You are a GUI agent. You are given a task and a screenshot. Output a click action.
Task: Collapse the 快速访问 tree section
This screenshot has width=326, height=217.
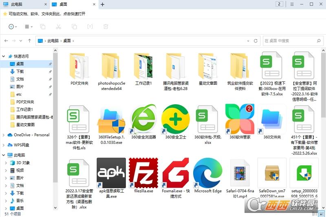coord(4,56)
